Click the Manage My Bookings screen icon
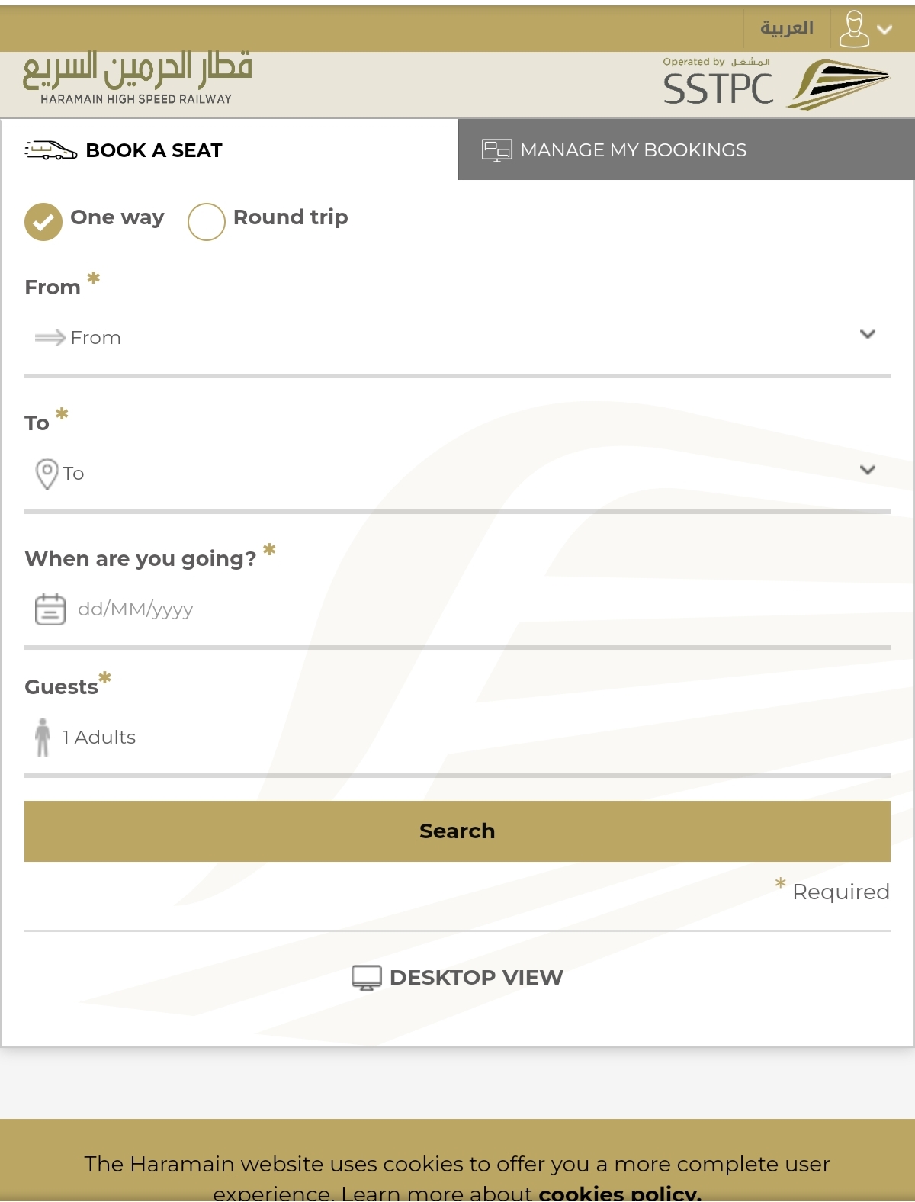This screenshot has height=1202, width=915. pyautogui.click(x=496, y=150)
